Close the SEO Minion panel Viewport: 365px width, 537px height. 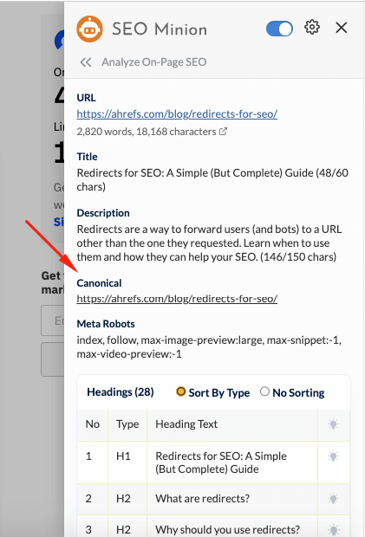pos(342,28)
